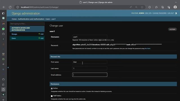Open the browser profile avatar

175,7
